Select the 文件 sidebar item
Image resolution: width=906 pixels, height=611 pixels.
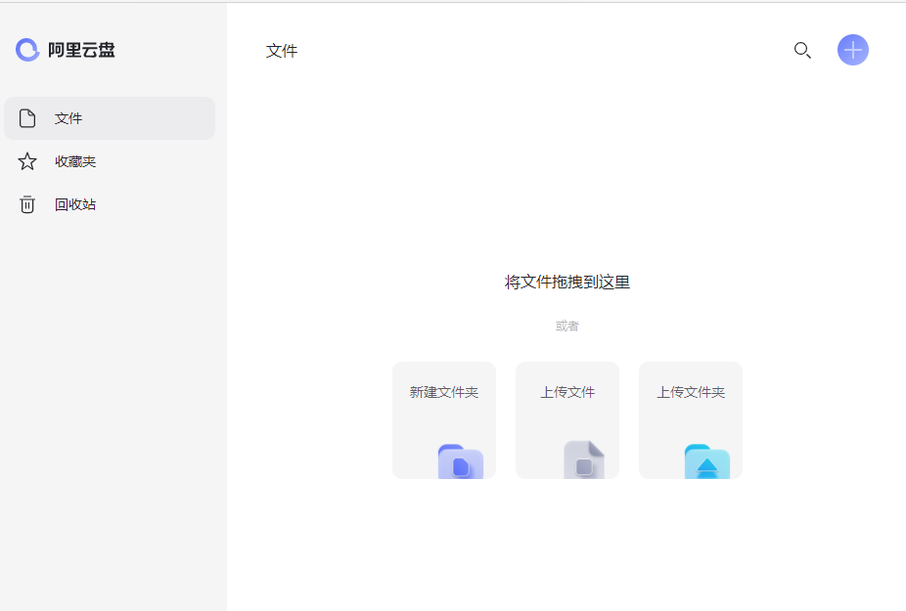(x=110, y=118)
